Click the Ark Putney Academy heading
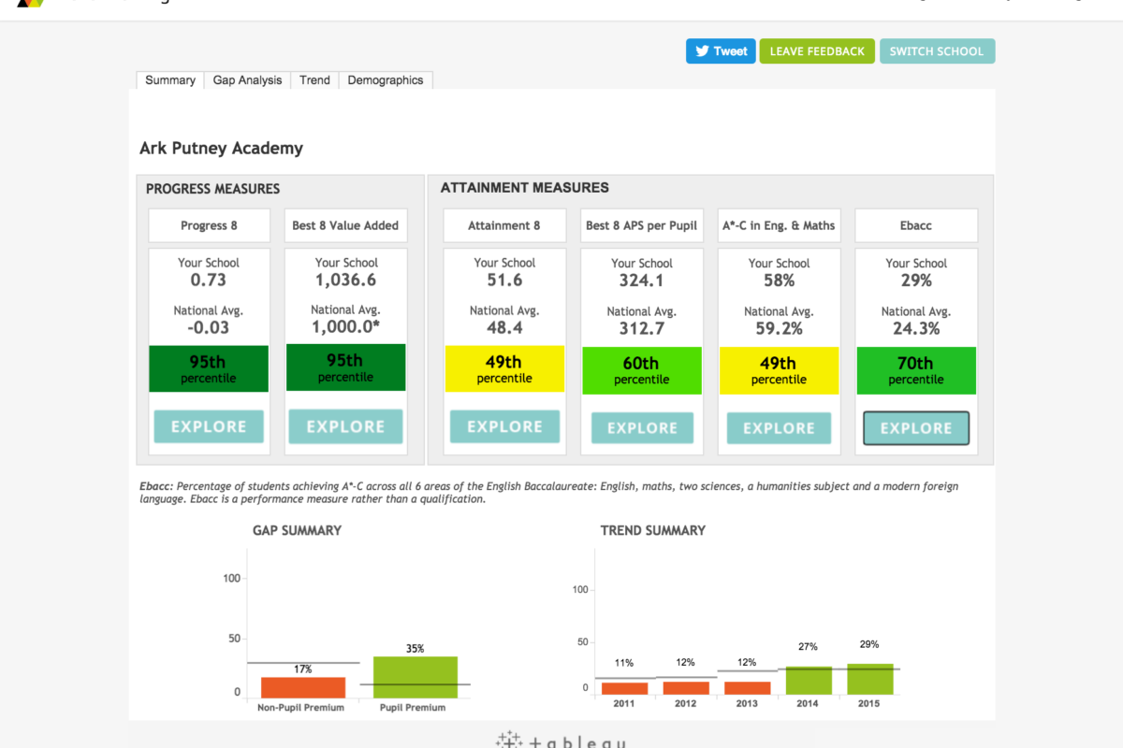 221,148
